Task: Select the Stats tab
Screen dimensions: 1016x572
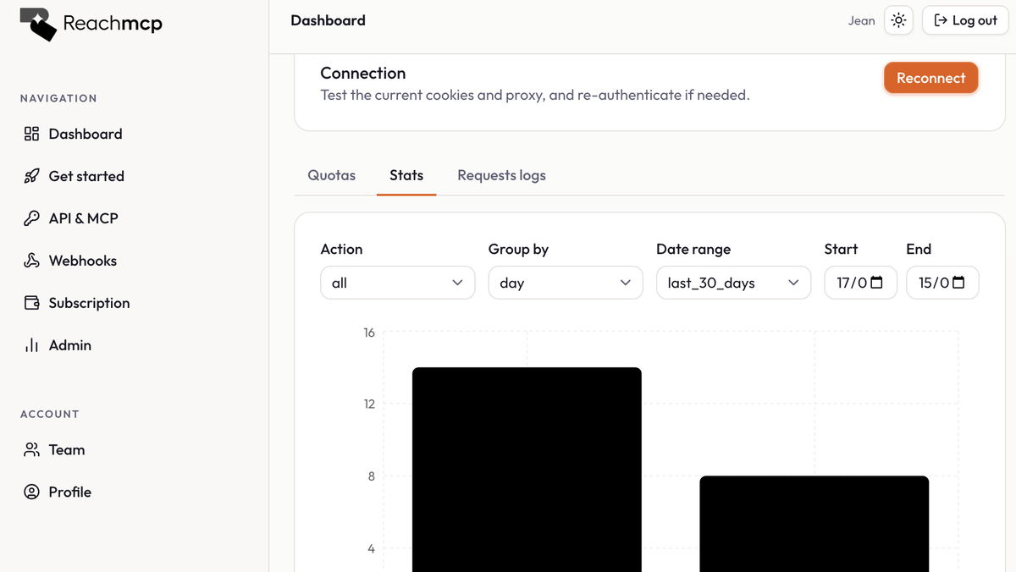Action: tap(406, 175)
